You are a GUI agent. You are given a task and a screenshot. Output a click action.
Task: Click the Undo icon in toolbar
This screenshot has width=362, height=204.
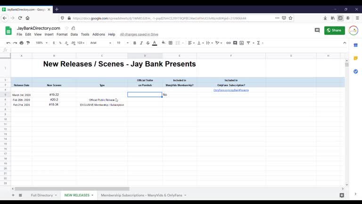[8, 43]
